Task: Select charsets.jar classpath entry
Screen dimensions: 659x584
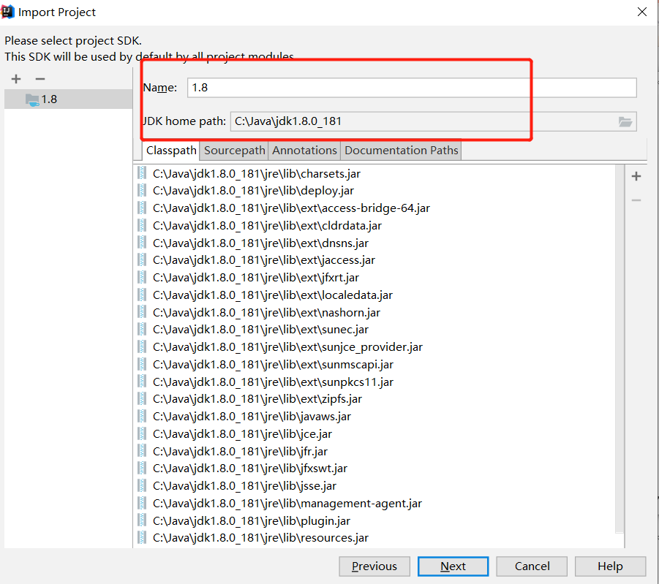Action: (257, 173)
